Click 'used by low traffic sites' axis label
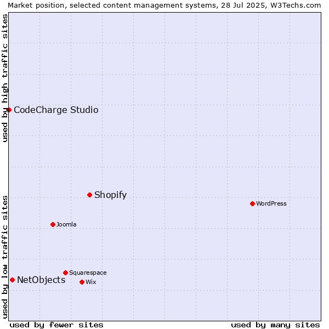 pyautogui.click(x=4, y=257)
